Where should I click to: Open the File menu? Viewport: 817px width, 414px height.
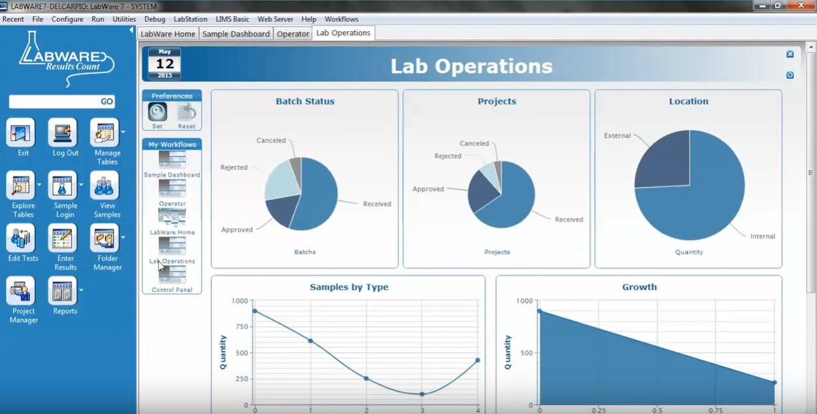(x=38, y=19)
